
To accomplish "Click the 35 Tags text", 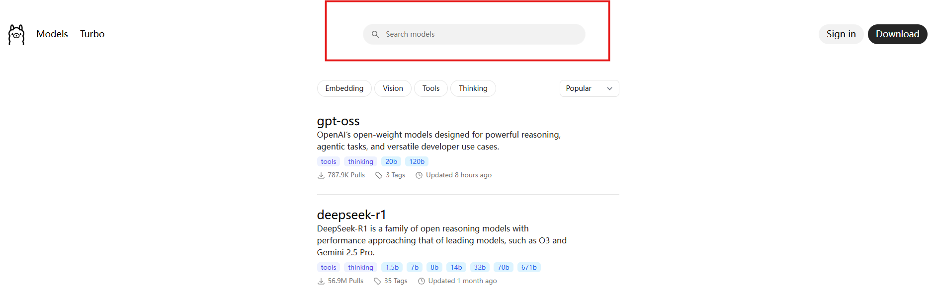I will 396,281.
